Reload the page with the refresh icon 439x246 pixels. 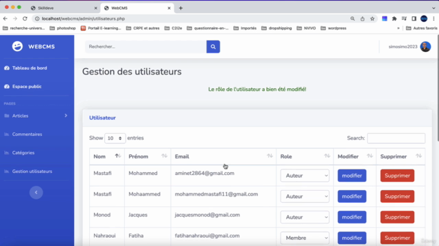click(25, 18)
